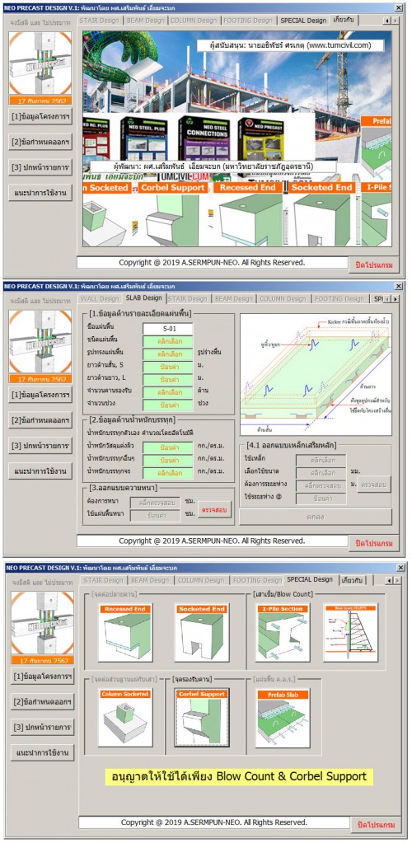Click the NEO PRECAST logo in middle window
Viewport: 412px width, 843px height.
(40, 342)
